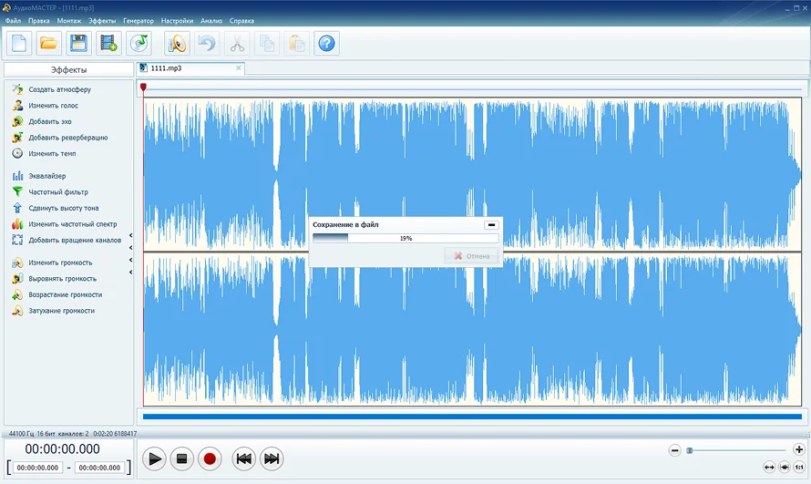The image size is (811, 484).
Task: Zoom in with the plus button
Action: point(798,449)
